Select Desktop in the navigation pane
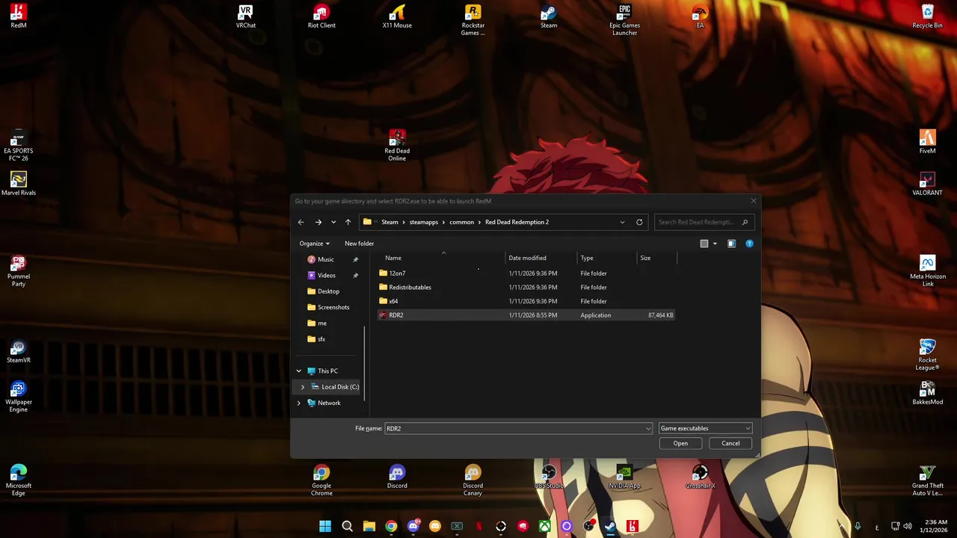 pos(328,291)
